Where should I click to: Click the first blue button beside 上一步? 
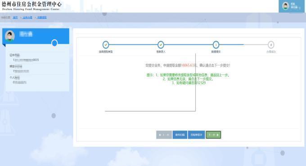[x=180, y=135]
